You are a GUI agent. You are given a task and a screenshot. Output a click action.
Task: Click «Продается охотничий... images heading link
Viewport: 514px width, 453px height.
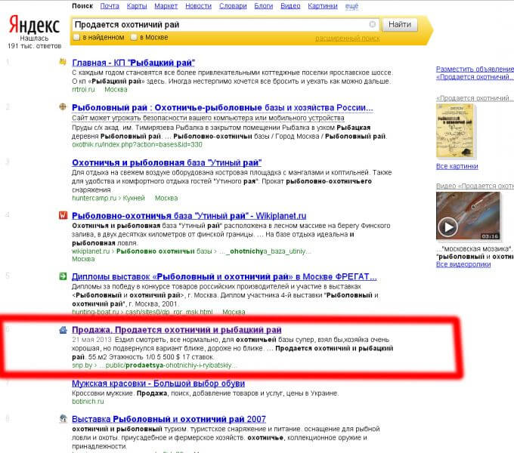tap(475, 98)
